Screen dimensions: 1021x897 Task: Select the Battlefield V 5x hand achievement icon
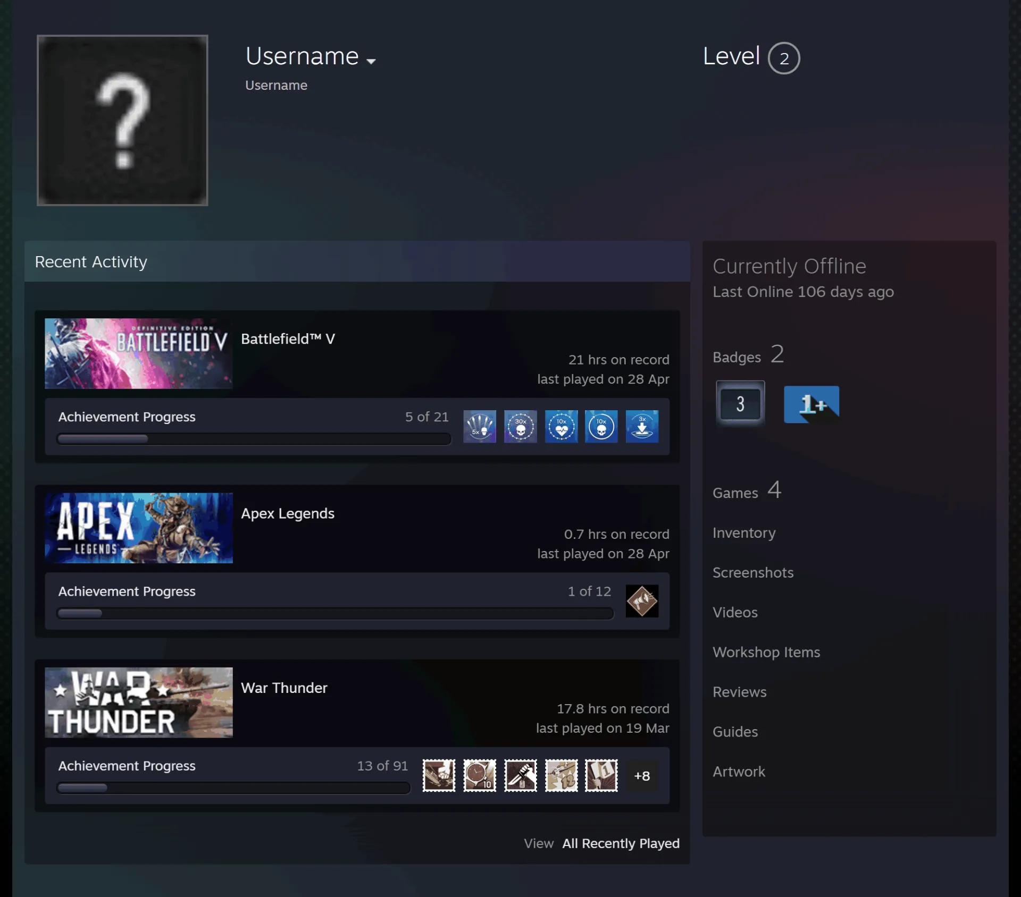(x=480, y=426)
